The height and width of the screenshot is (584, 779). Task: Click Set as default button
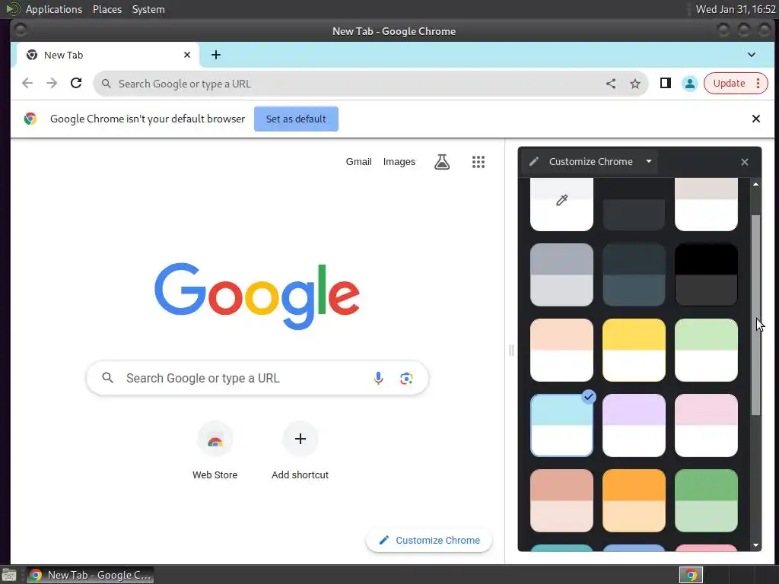click(x=296, y=119)
